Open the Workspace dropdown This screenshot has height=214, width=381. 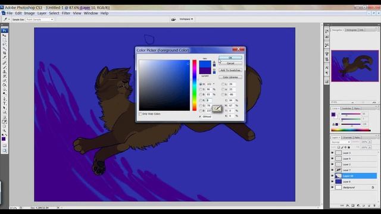[186, 19]
